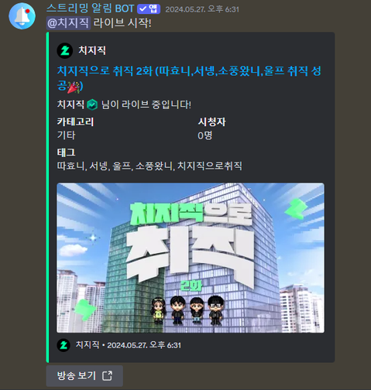The height and width of the screenshot is (390, 371).
Task: Click the 카테고리 field value 기타
Action: tap(66, 135)
